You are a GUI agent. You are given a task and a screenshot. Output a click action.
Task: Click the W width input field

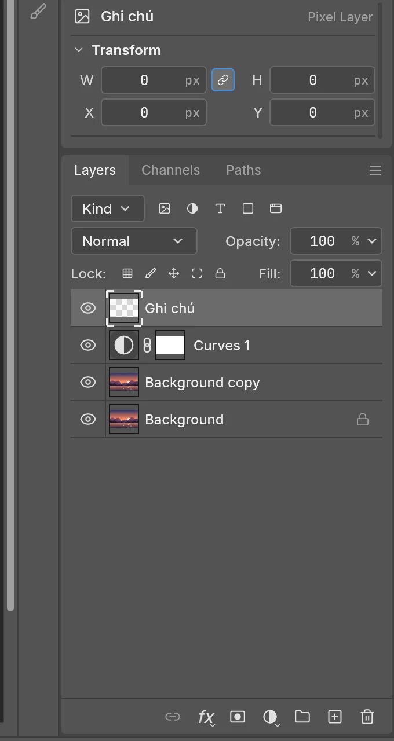coord(154,80)
